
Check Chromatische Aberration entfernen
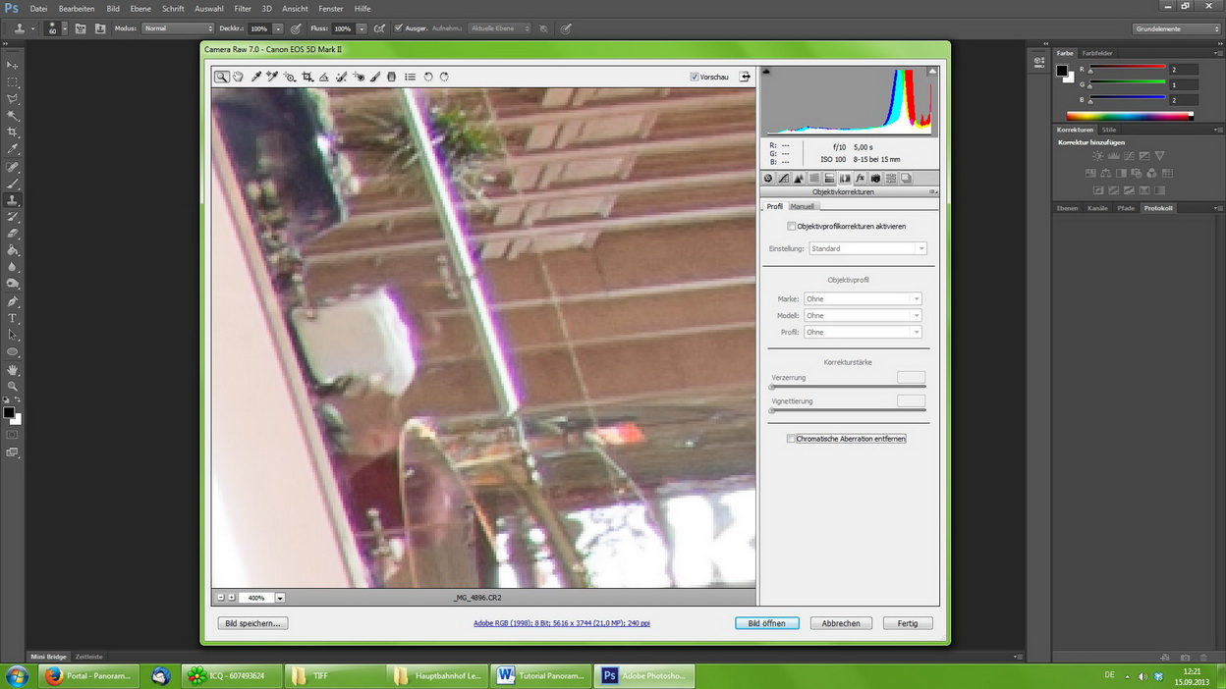[791, 439]
